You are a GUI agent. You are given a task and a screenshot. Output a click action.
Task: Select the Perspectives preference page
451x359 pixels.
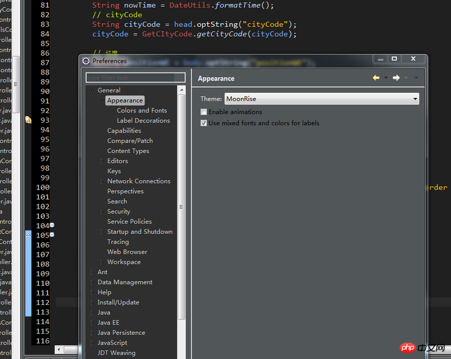pyautogui.click(x=125, y=191)
